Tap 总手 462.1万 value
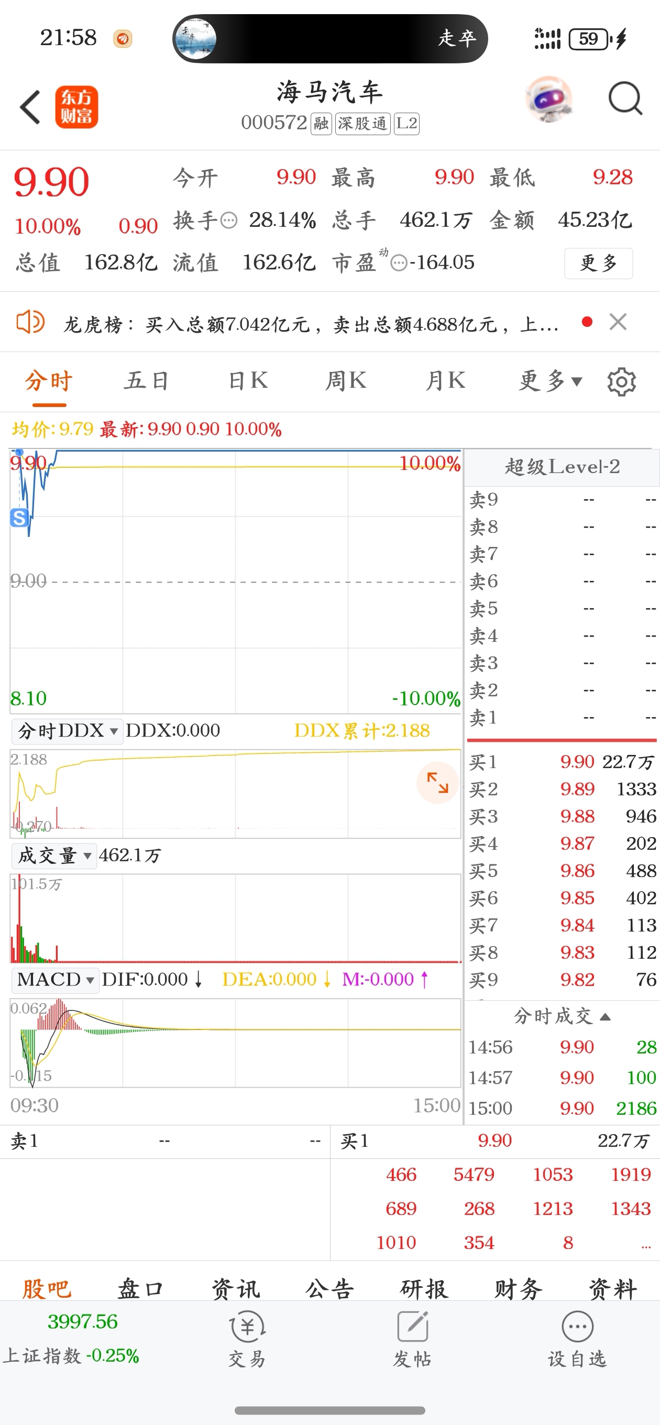This screenshot has width=660, height=1425. tap(436, 221)
